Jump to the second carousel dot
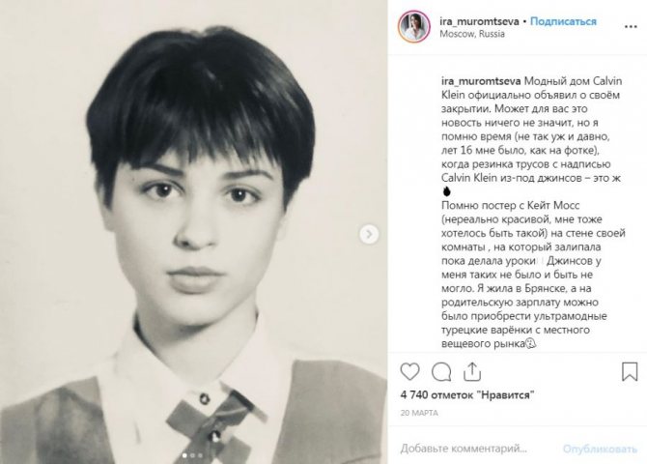 point(192,455)
